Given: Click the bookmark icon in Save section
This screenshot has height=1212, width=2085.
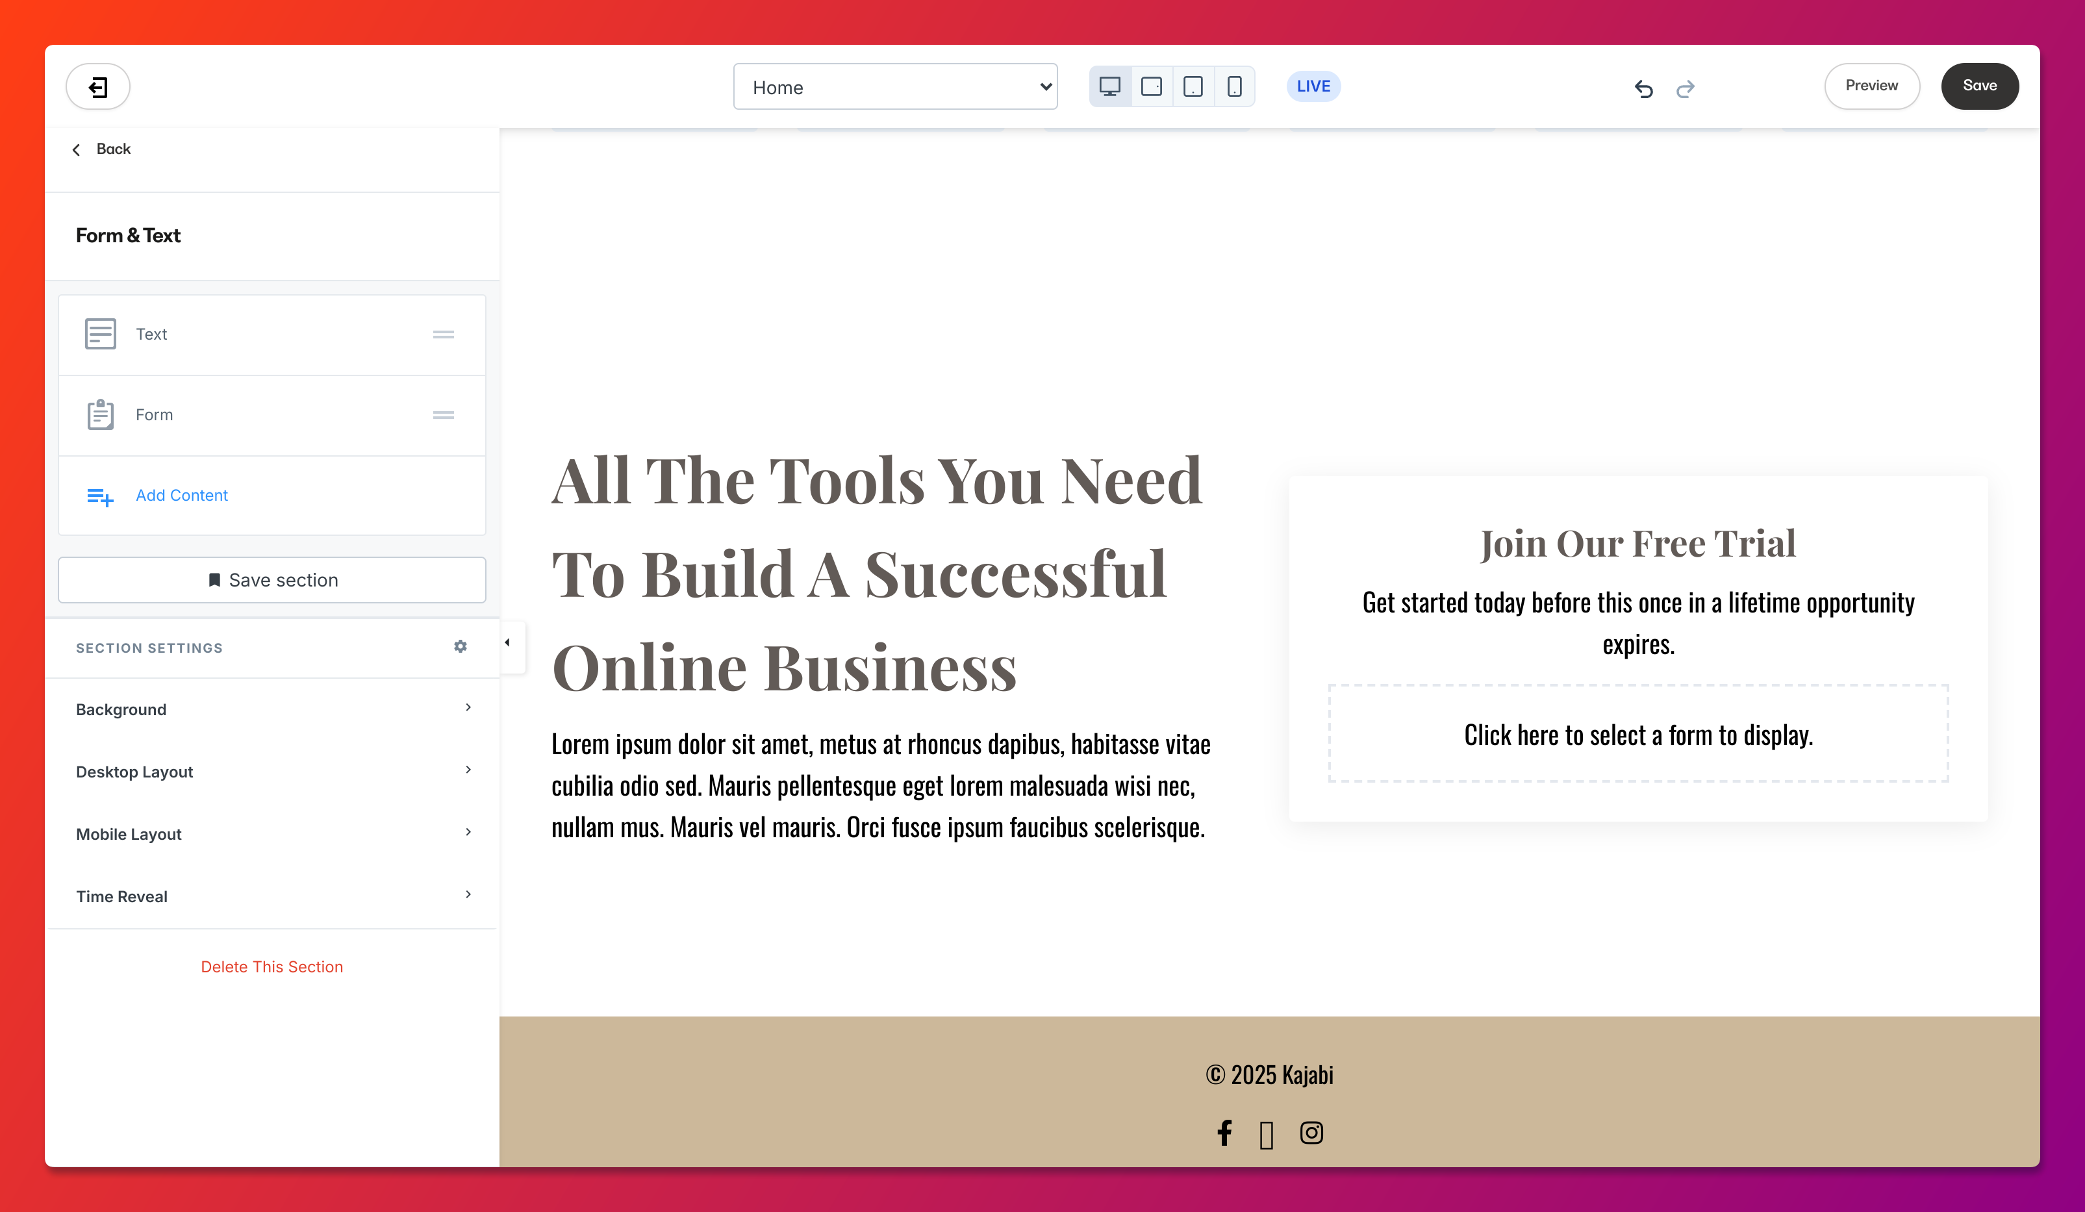Looking at the screenshot, I should click(x=214, y=580).
